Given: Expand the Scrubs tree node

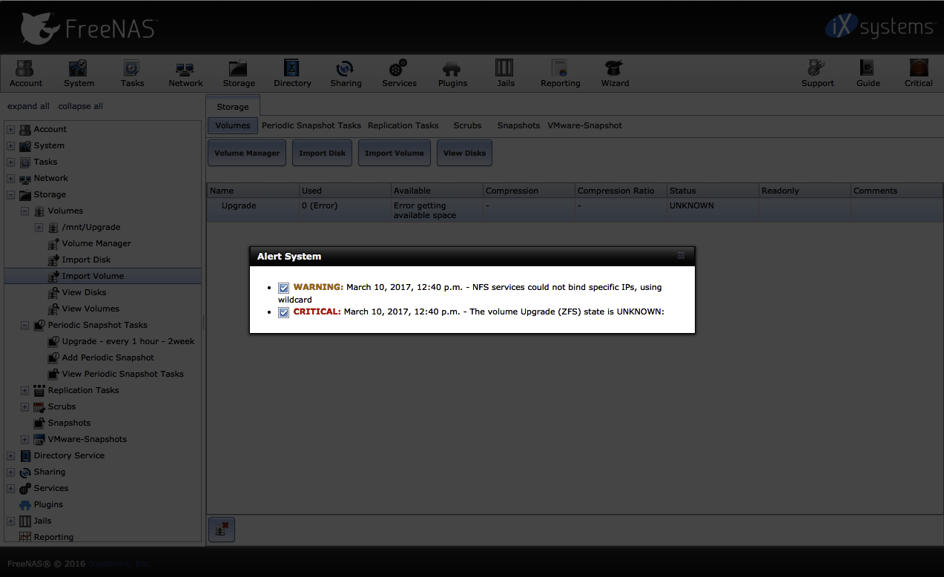Looking at the screenshot, I should point(24,406).
